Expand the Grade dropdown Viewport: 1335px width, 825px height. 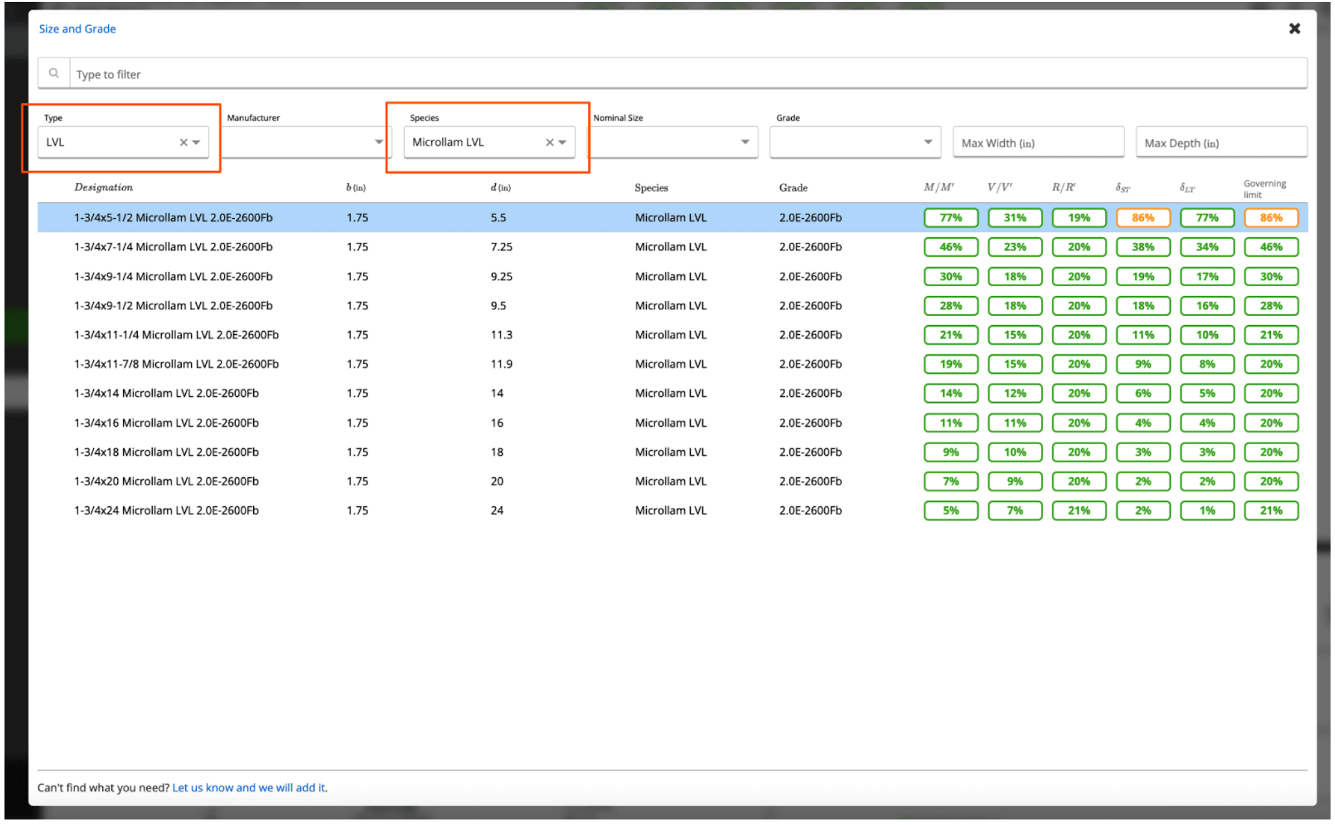pos(928,142)
